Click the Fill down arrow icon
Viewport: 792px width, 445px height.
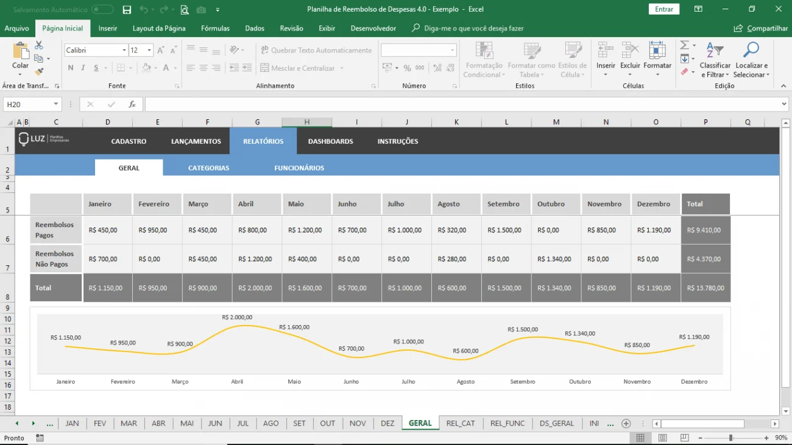click(684, 59)
